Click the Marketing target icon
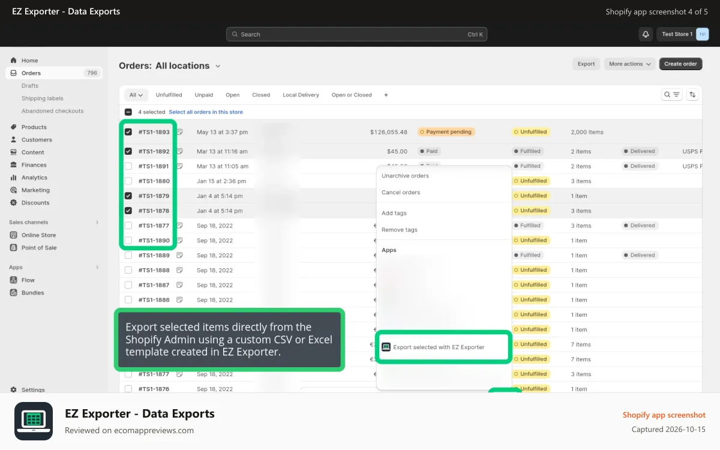720x450 pixels. 14,190
